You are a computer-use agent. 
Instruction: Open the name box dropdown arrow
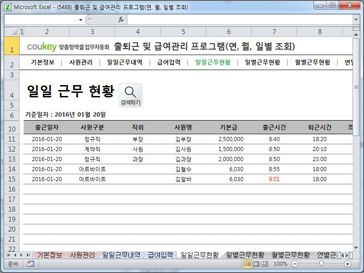click(81, 20)
